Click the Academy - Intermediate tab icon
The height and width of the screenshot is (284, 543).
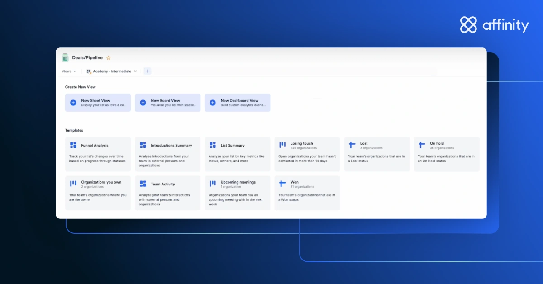click(x=89, y=71)
